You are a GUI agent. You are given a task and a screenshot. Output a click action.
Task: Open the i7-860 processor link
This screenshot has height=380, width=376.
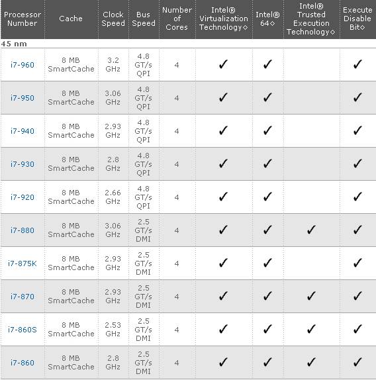tap(23, 363)
